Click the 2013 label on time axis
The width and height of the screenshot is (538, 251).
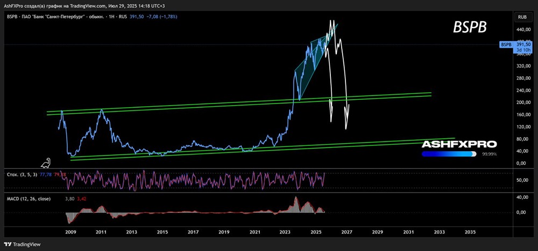131,232
